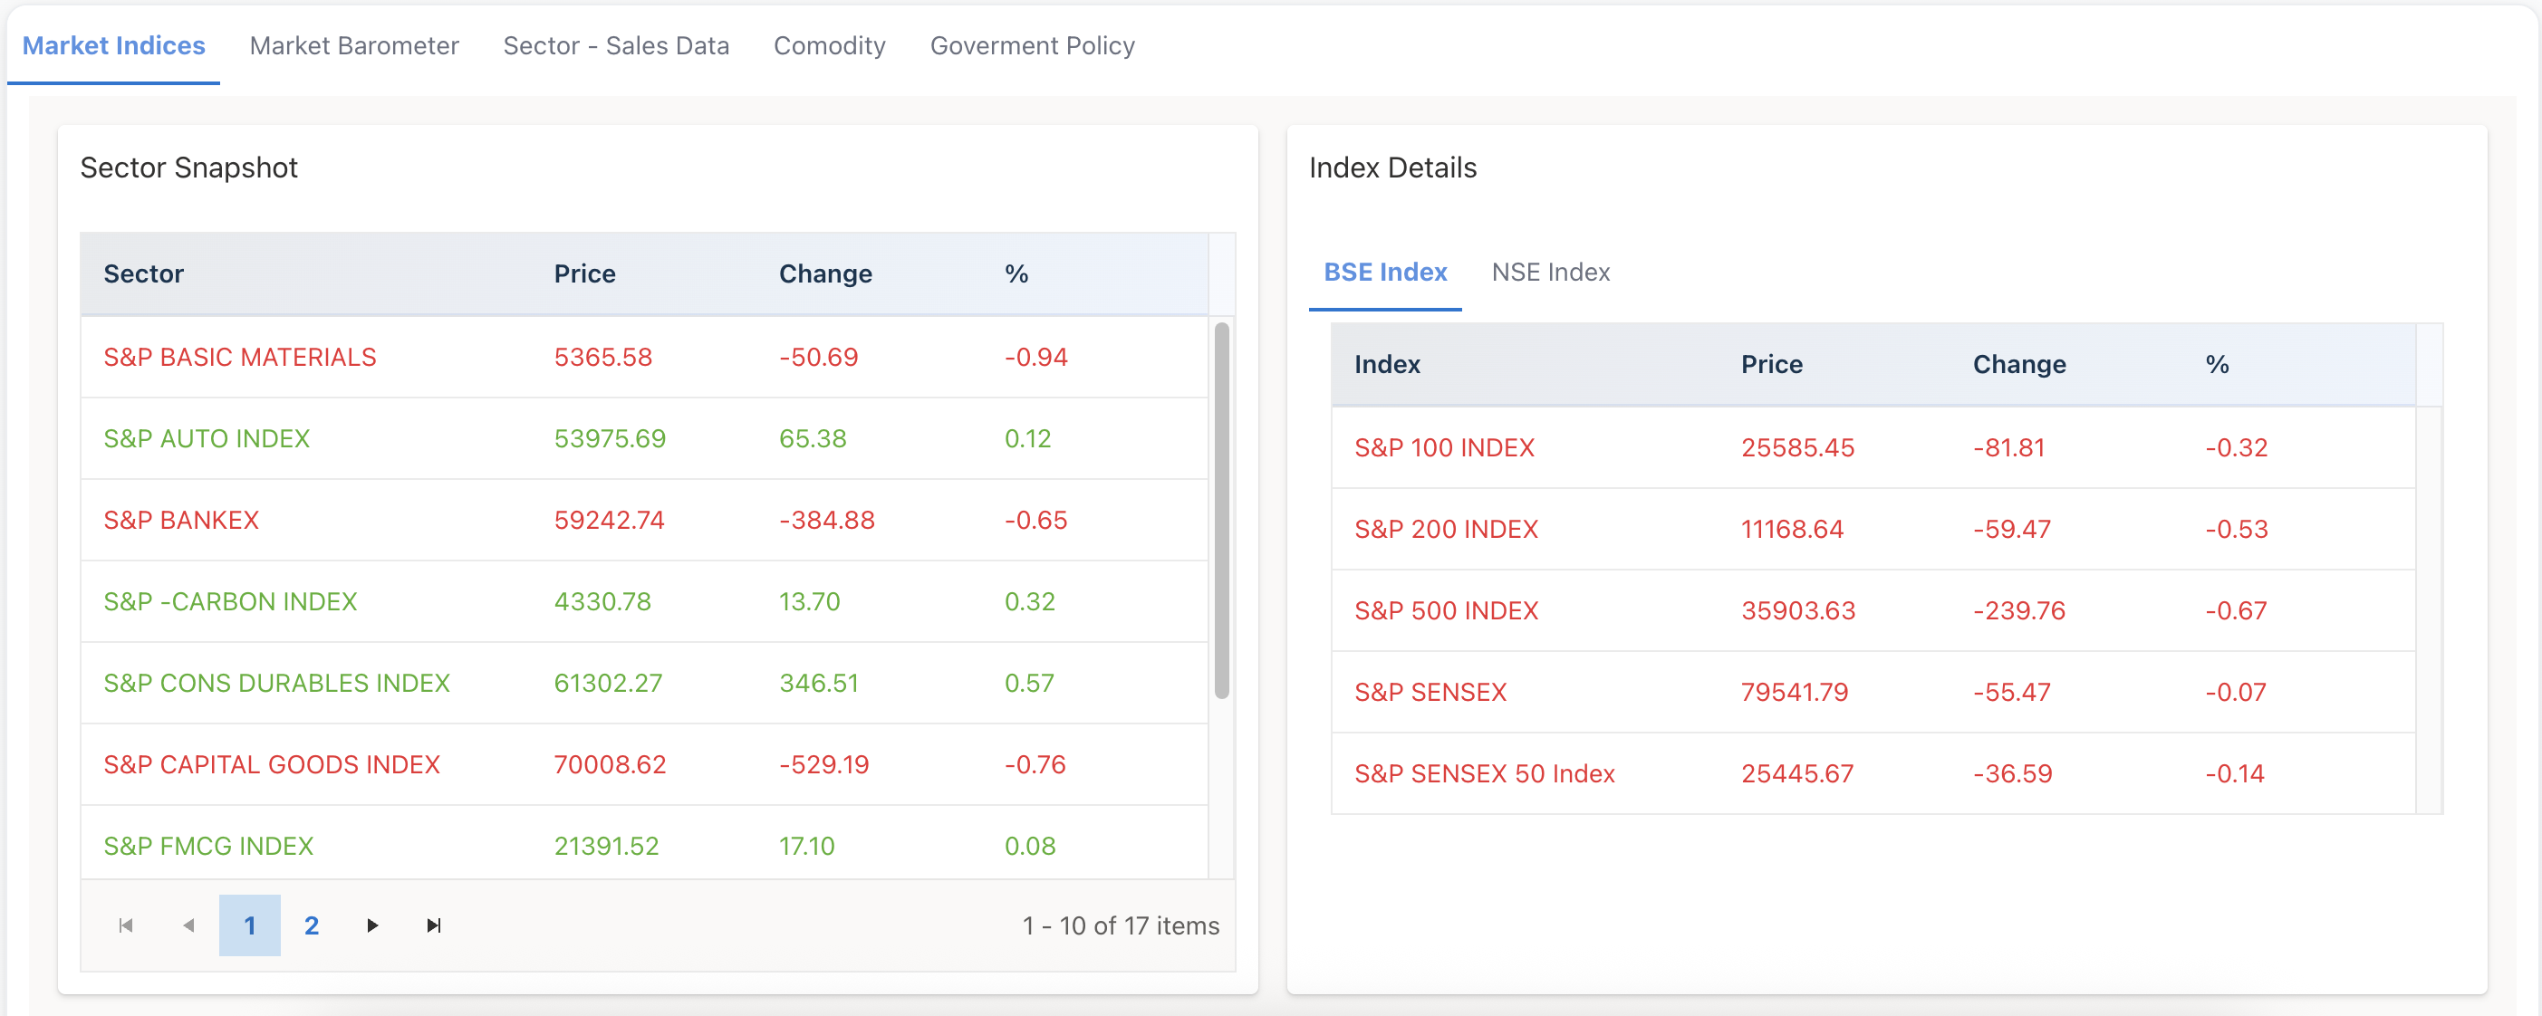The image size is (2542, 1016).
Task: Open the Goverment Policy tab
Action: [1032, 45]
